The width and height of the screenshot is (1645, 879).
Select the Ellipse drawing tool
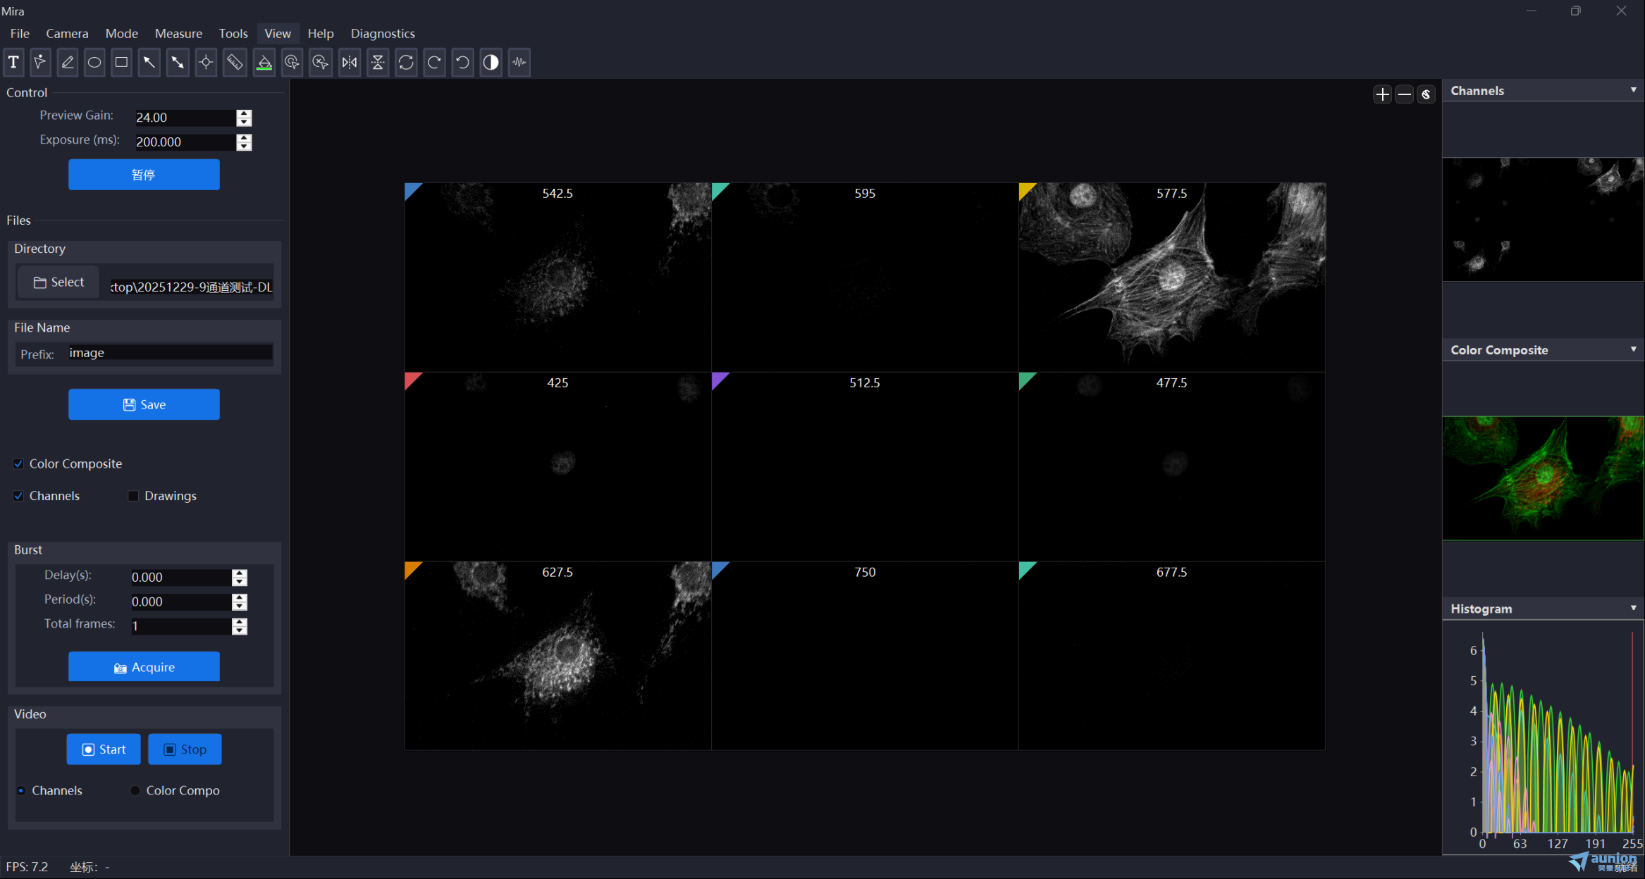[x=94, y=62]
